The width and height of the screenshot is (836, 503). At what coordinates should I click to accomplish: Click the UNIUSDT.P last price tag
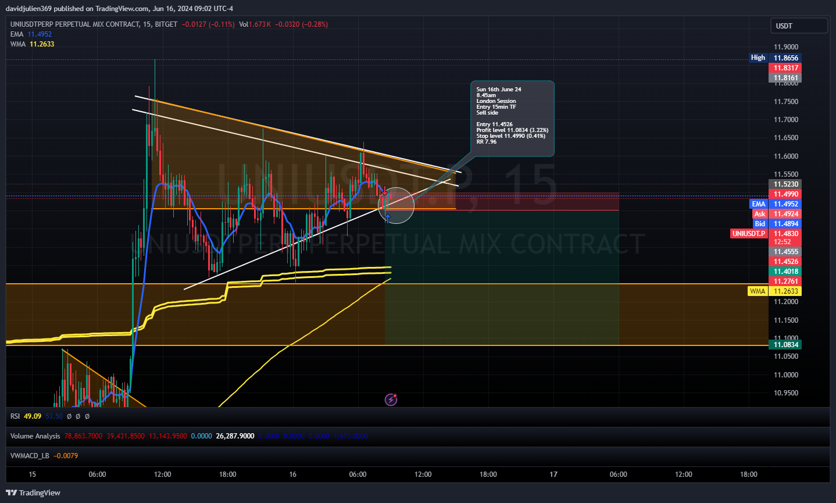pyautogui.click(x=749, y=234)
